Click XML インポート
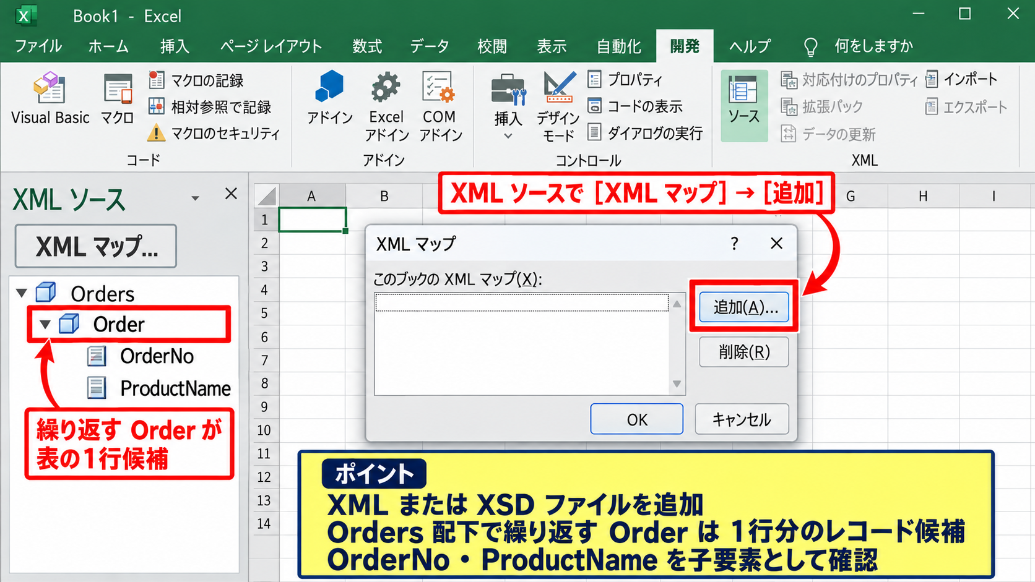 coord(961,79)
